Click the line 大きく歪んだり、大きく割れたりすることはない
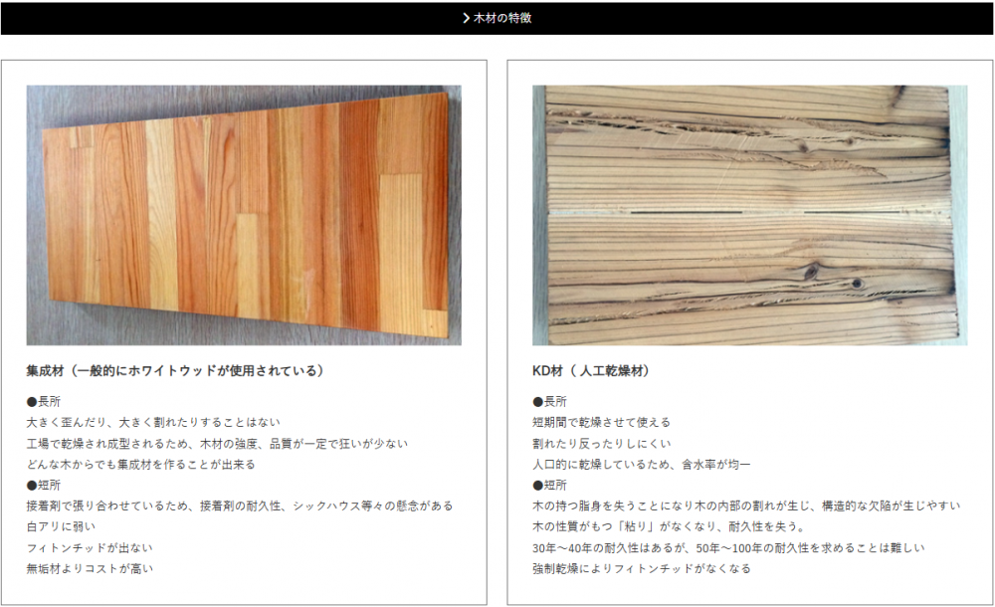 [146, 422]
